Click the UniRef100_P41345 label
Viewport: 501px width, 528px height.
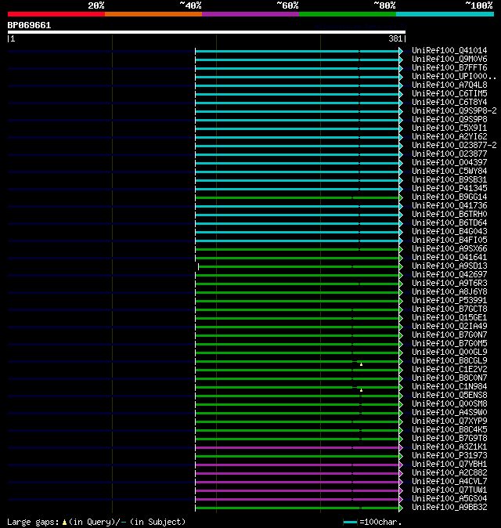[449, 189]
